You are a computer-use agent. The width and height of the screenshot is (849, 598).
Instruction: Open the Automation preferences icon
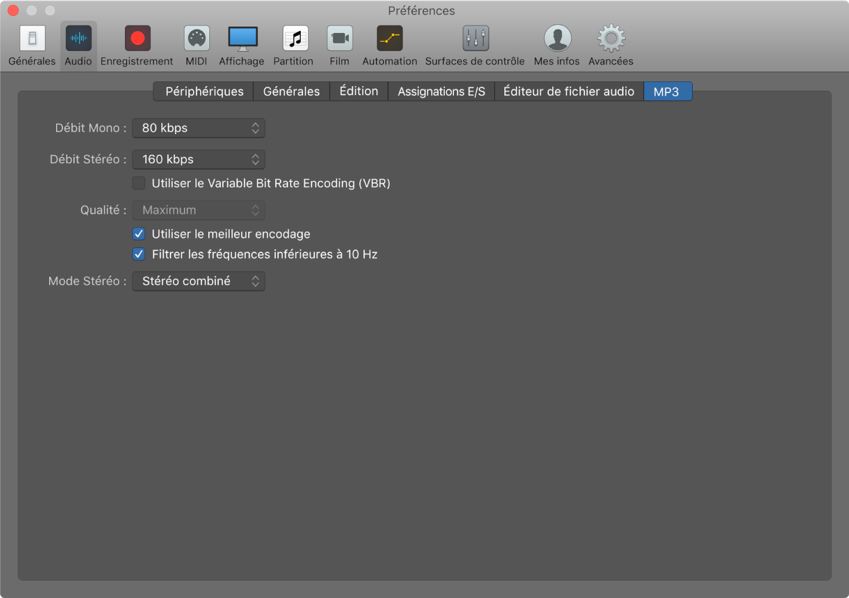389,39
